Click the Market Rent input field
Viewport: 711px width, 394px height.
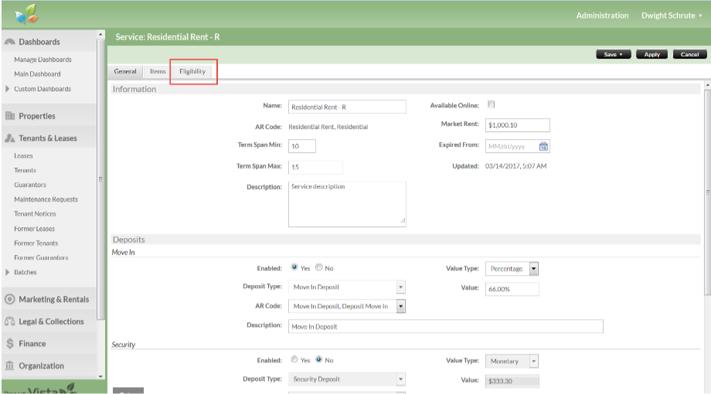517,125
